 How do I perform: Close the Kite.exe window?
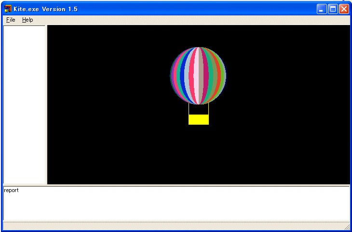[344, 9]
